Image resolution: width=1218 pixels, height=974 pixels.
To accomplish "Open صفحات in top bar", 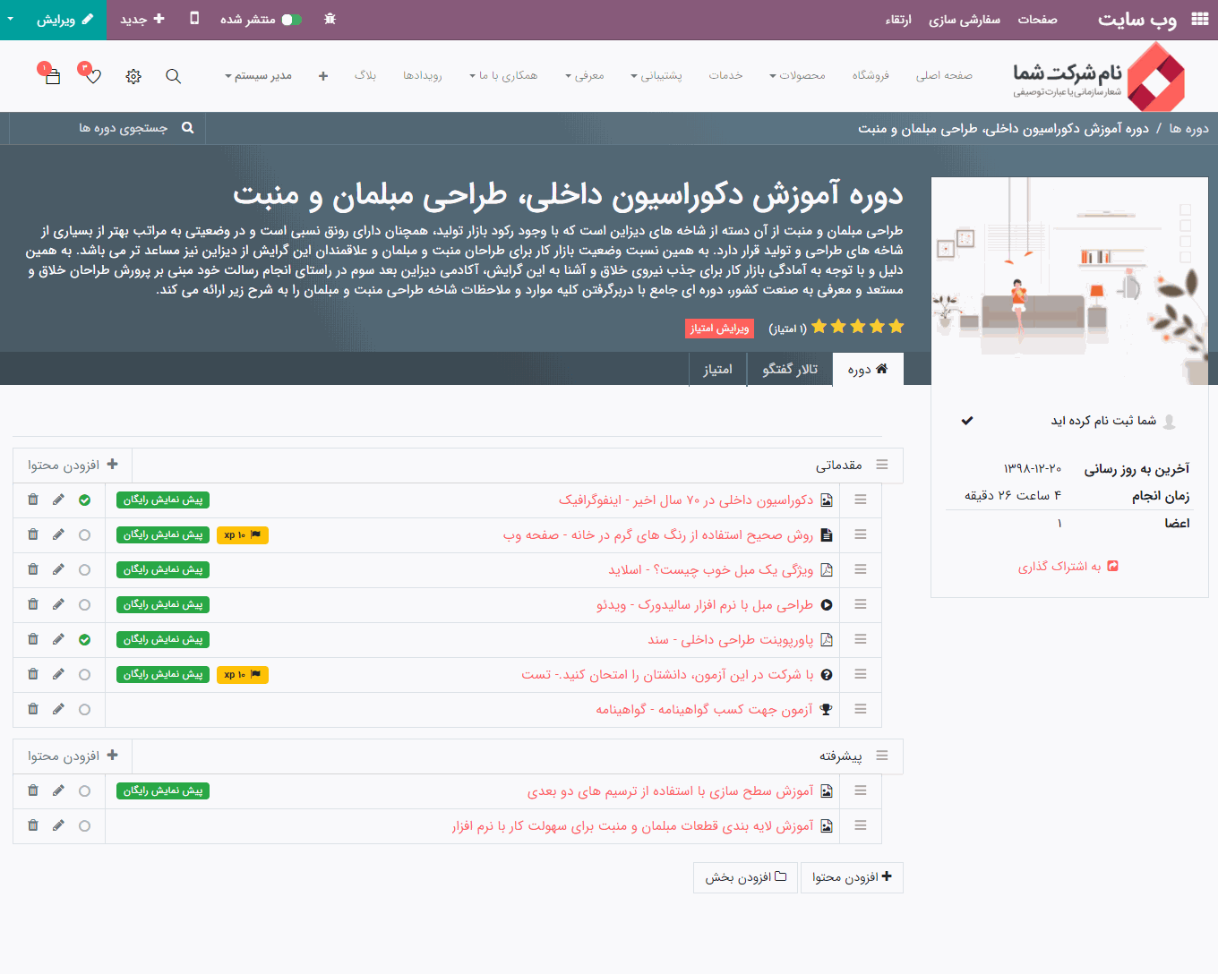I will click(1037, 19).
